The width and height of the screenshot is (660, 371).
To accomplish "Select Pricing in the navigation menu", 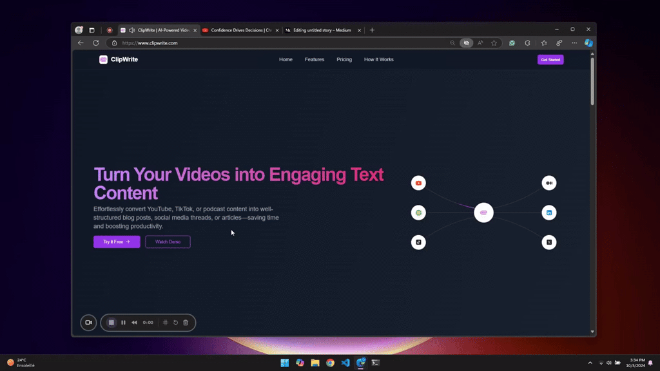I will tap(344, 59).
